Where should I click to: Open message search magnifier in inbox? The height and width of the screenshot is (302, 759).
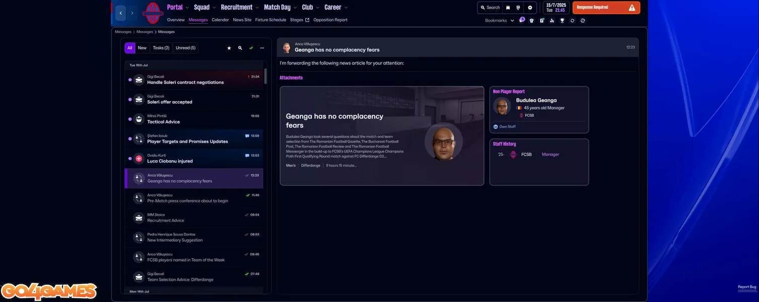pos(240,48)
